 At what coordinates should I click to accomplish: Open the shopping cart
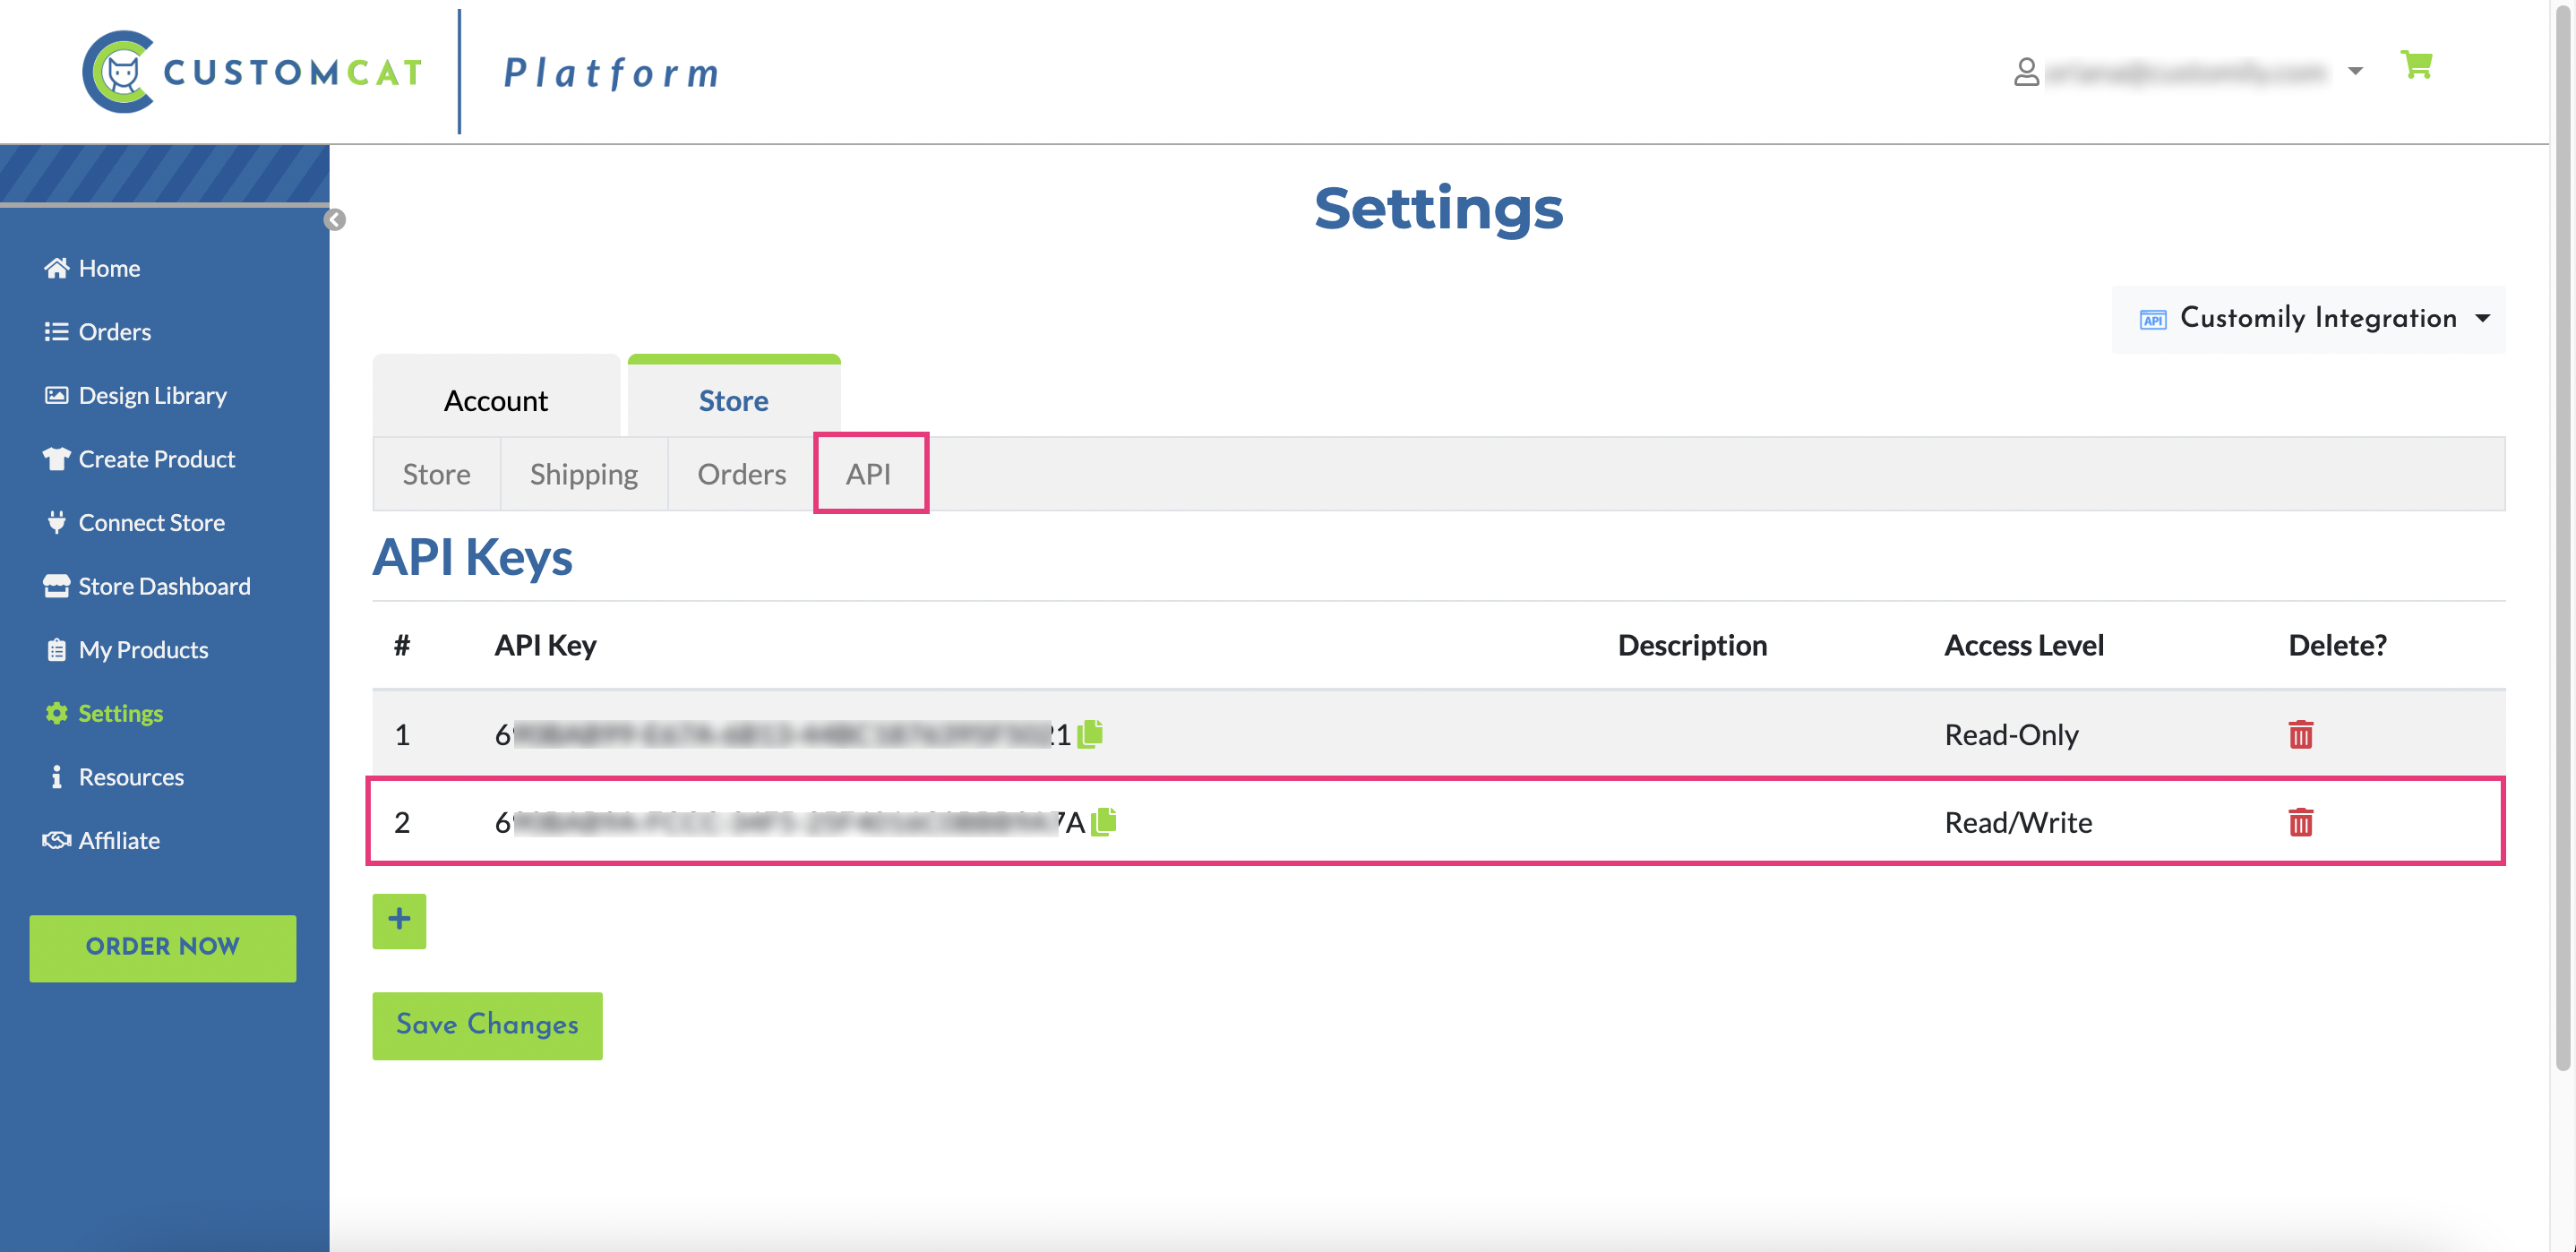[2416, 66]
